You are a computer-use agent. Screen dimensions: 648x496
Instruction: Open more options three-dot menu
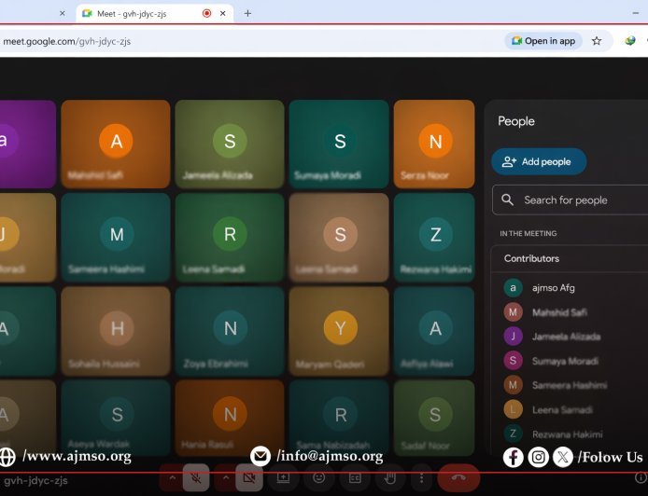[x=421, y=477]
